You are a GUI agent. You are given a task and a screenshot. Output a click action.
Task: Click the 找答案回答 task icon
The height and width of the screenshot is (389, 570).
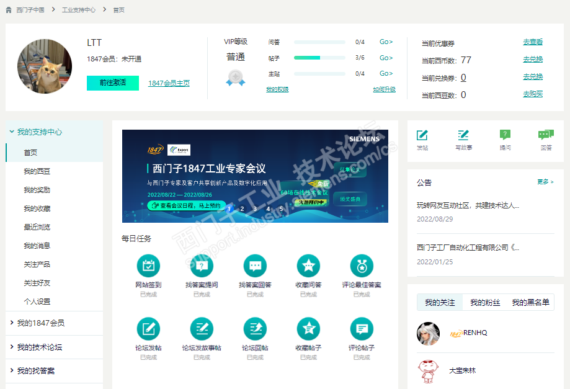click(255, 266)
